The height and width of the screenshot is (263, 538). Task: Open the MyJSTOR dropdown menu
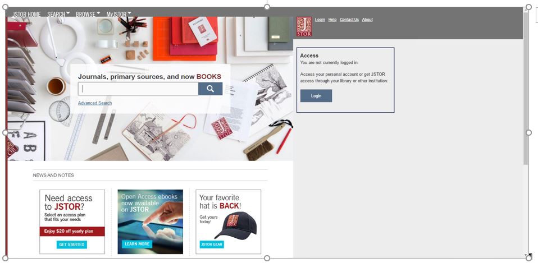[118, 14]
